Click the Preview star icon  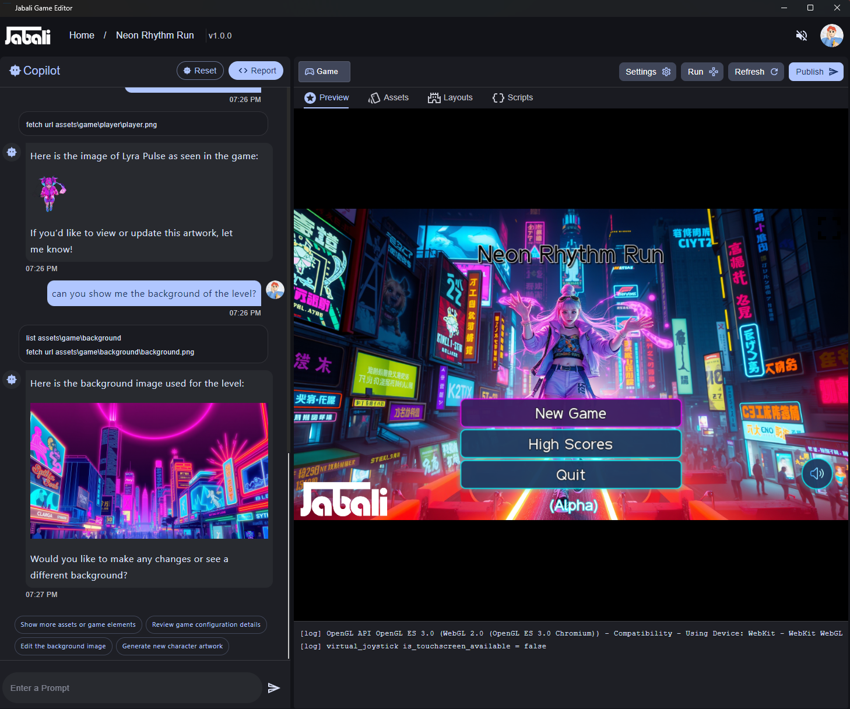pyautogui.click(x=310, y=98)
